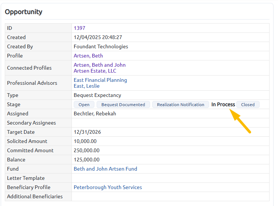Open the East, Leslie advisor link
Image resolution: width=278 pixels, height=206 pixels.
pos(87,86)
